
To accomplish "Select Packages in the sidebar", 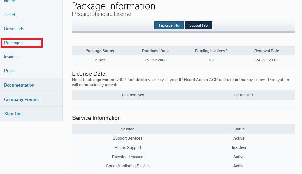I will (13, 43).
